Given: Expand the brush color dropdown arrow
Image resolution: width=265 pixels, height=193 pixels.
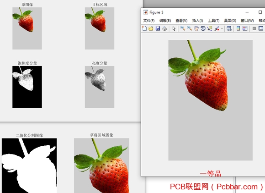Looking at the screenshot, I should tap(222, 28).
